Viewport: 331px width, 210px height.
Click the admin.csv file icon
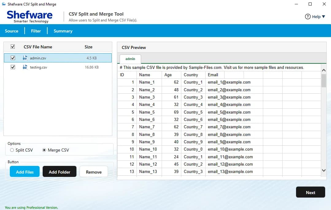pos(25,58)
